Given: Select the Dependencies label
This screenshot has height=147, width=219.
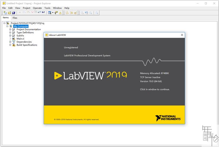Looking at the screenshot, I should (24, 42).
